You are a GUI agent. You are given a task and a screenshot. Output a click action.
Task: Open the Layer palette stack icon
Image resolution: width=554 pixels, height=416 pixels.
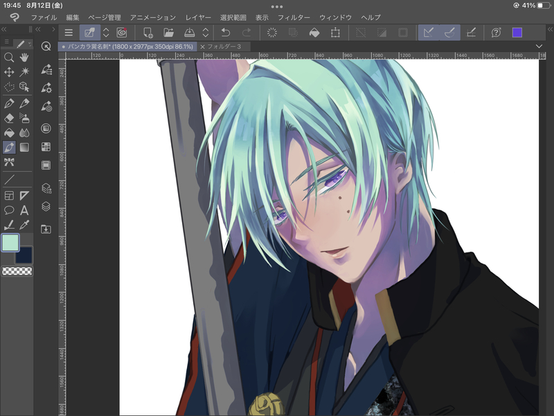46,206
